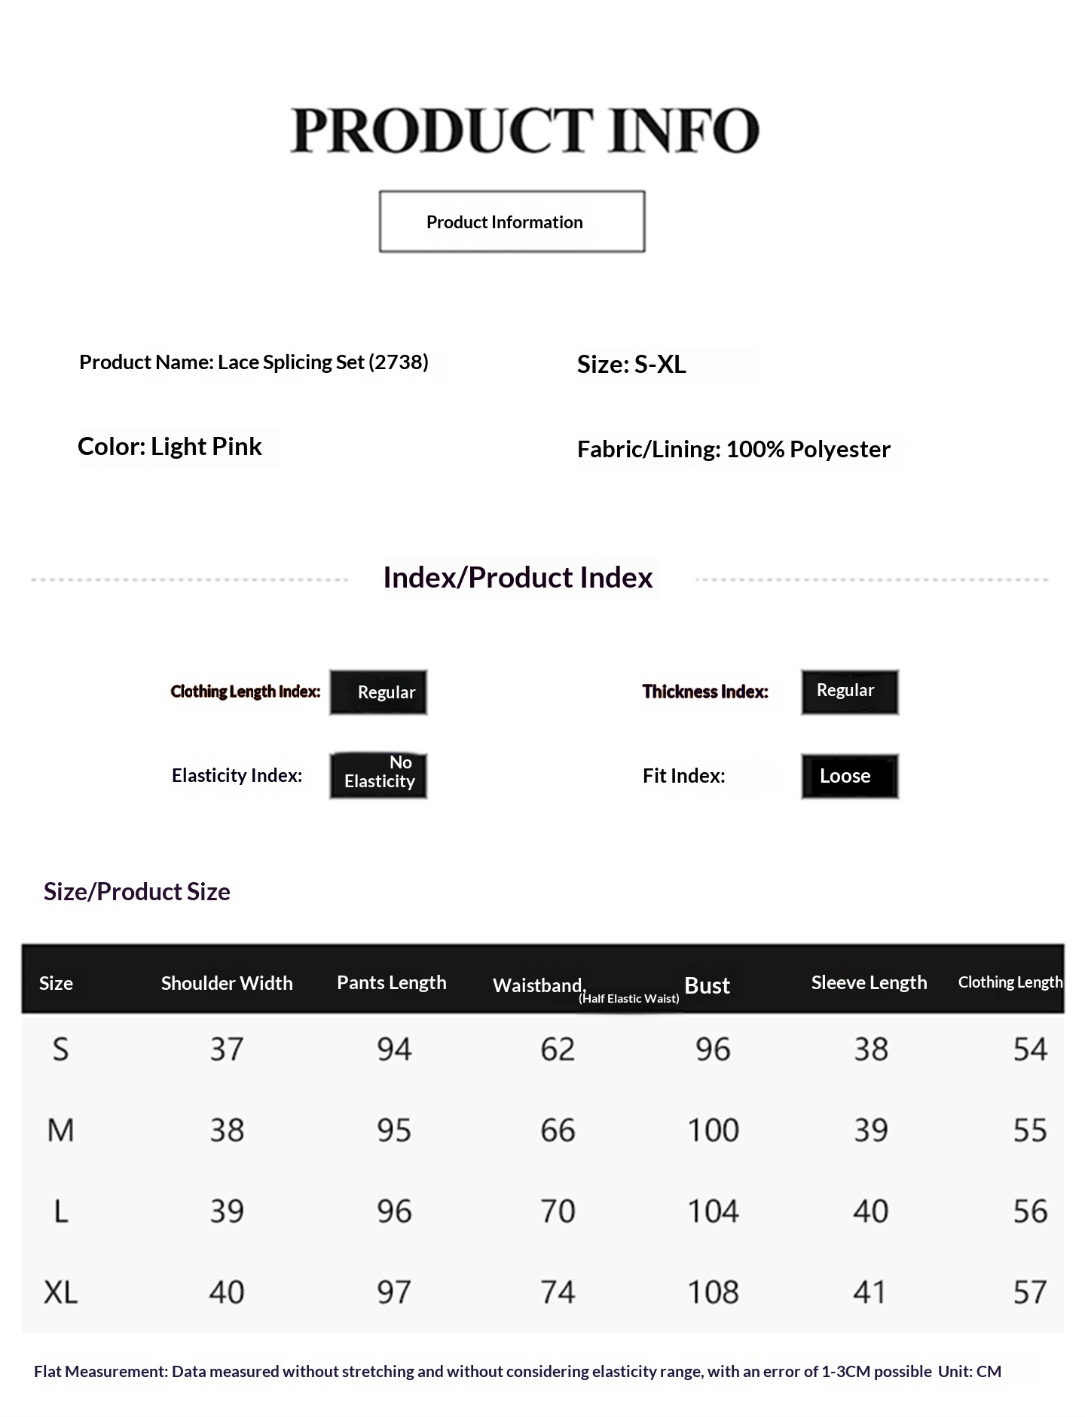The width and height of the screenshot is (1085, 1417).
Task: Click the bust value 108 for XL
Action: [x=713, y=1293]
